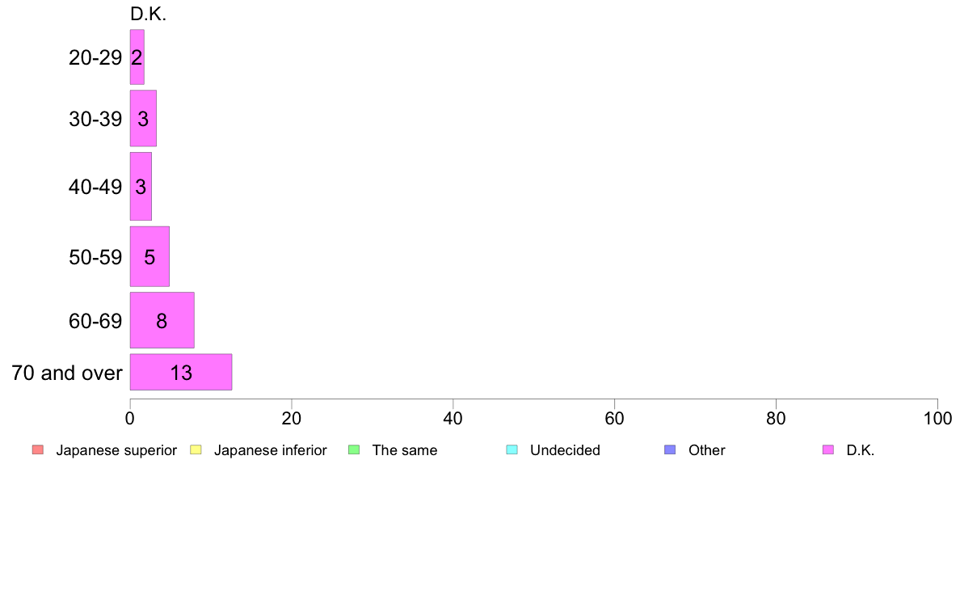Select the 30-39 bar with value 3
Screen dimensions: 960x595
point(143,118)
